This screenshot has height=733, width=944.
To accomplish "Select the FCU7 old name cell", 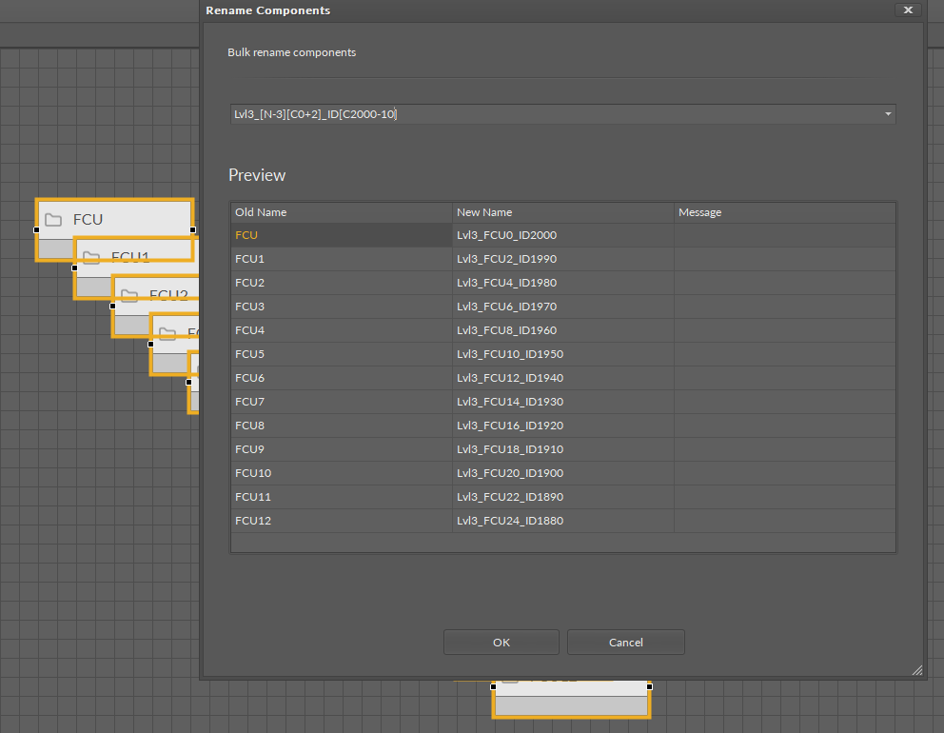I will coord(342,402).
